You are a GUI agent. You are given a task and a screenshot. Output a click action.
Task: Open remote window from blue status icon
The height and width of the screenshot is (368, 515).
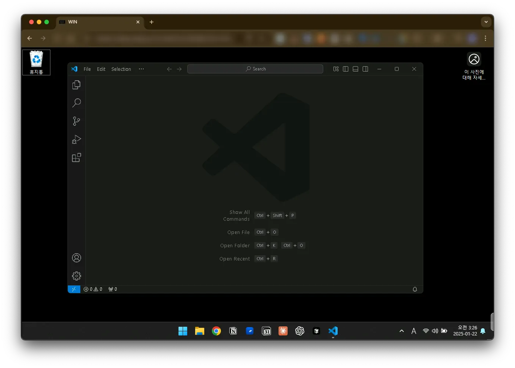74,289
